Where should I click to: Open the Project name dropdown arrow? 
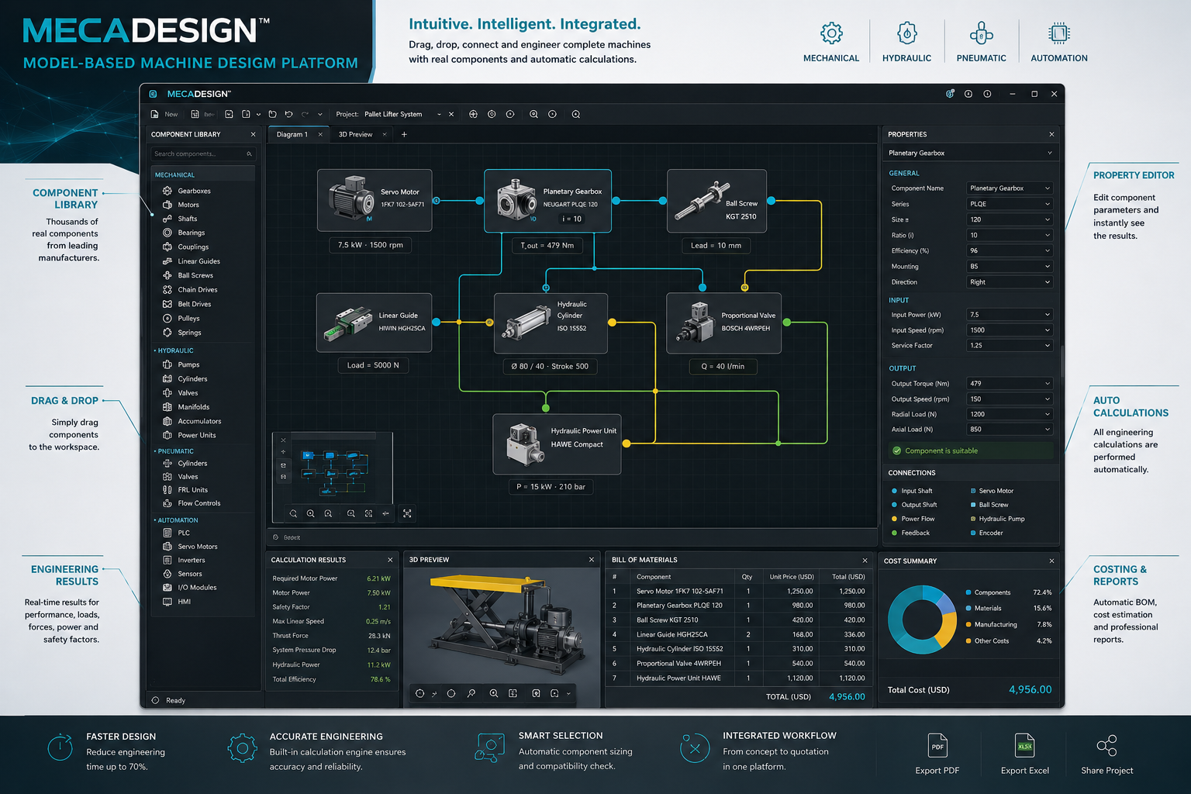pos(439,114)
